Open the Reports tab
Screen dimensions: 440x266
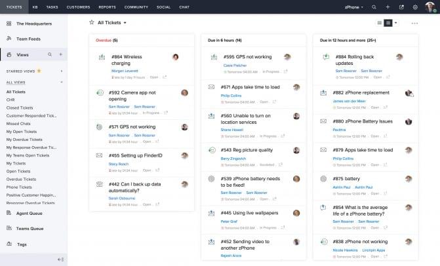coord(107,7)
